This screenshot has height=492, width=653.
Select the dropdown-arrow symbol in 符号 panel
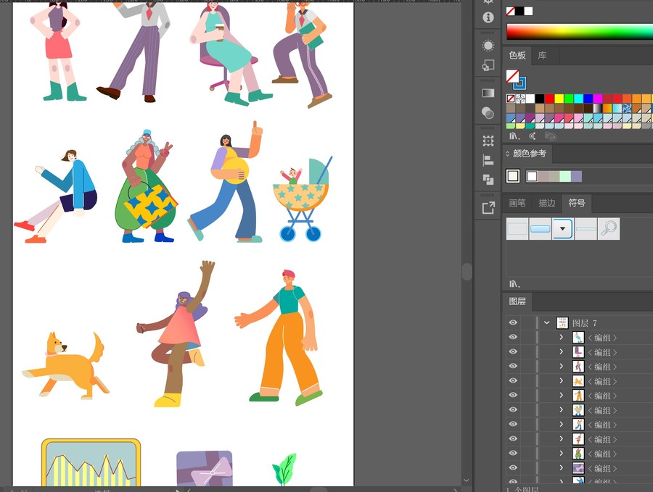(562, 229)
